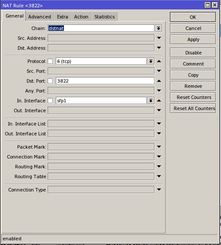Click the Cancel button

(193, 28)
